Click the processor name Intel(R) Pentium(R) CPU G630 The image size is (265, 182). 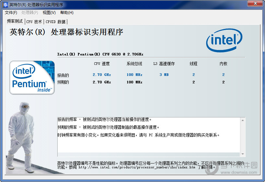point(100,54)
